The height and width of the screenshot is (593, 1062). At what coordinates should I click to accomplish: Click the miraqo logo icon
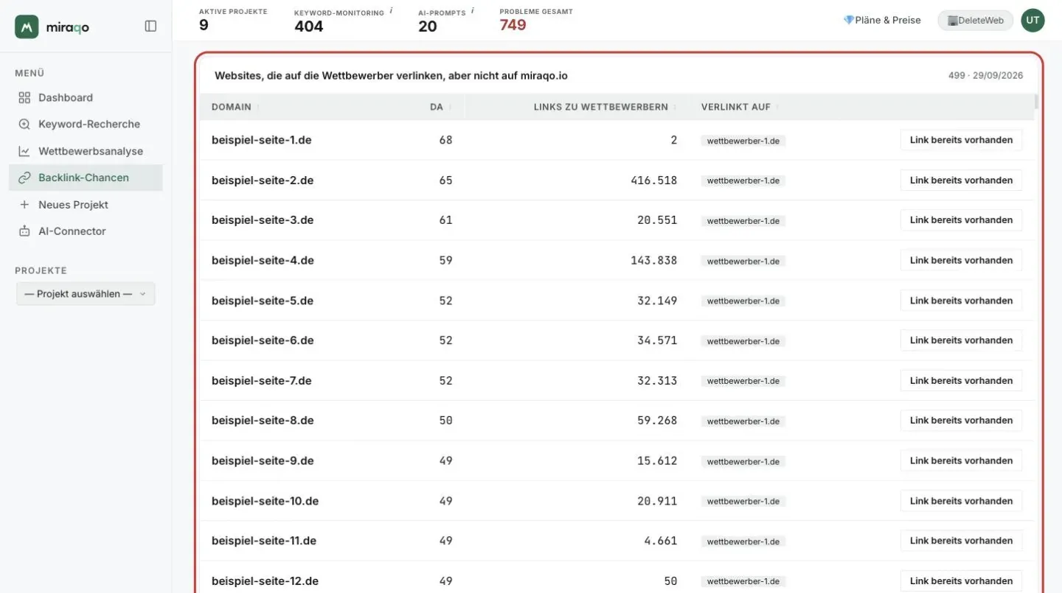(27, 27)
